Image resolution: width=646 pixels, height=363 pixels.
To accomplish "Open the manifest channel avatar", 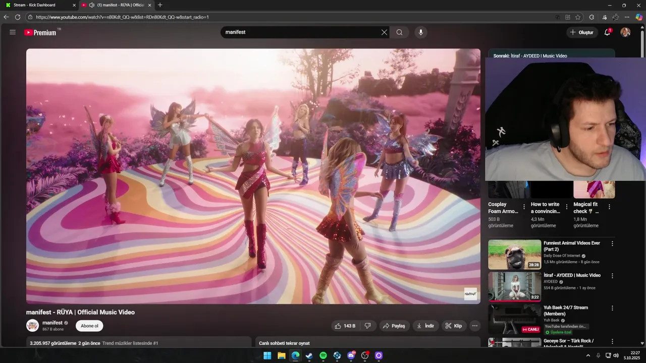I will tap(32, 326).
